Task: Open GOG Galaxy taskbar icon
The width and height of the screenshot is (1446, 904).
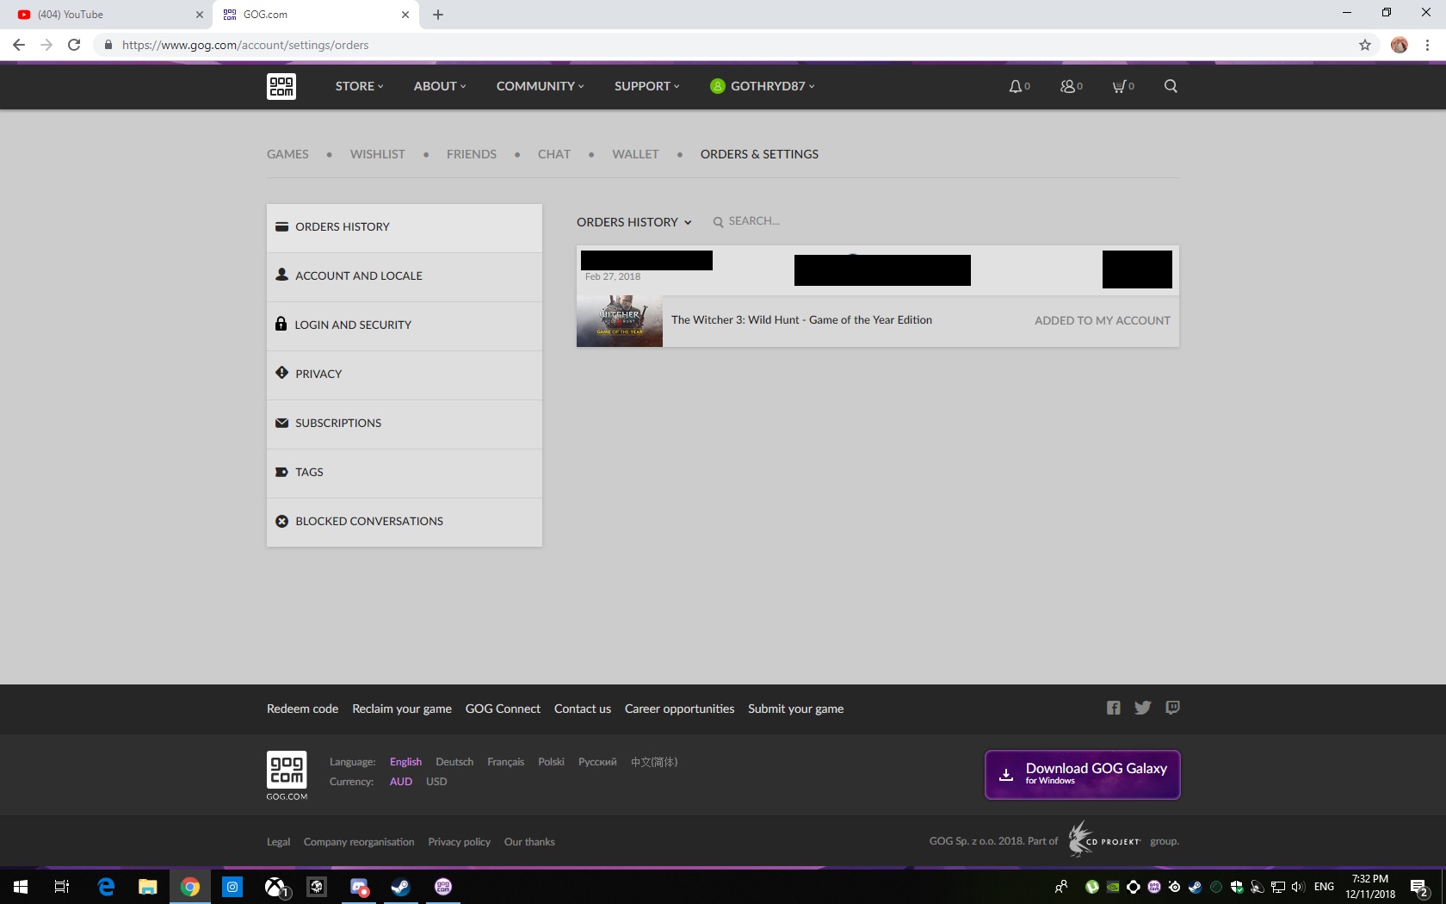Action: (x=443, y=887)
